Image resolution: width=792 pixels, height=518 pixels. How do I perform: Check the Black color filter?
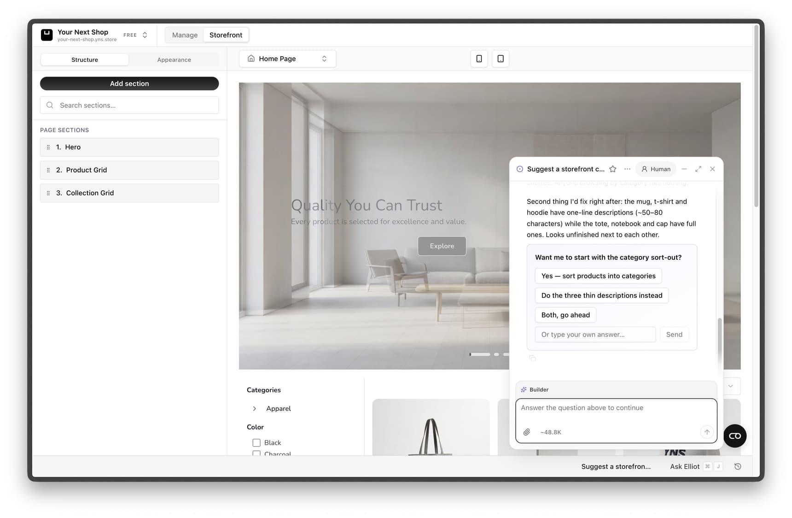pos(256,443)
